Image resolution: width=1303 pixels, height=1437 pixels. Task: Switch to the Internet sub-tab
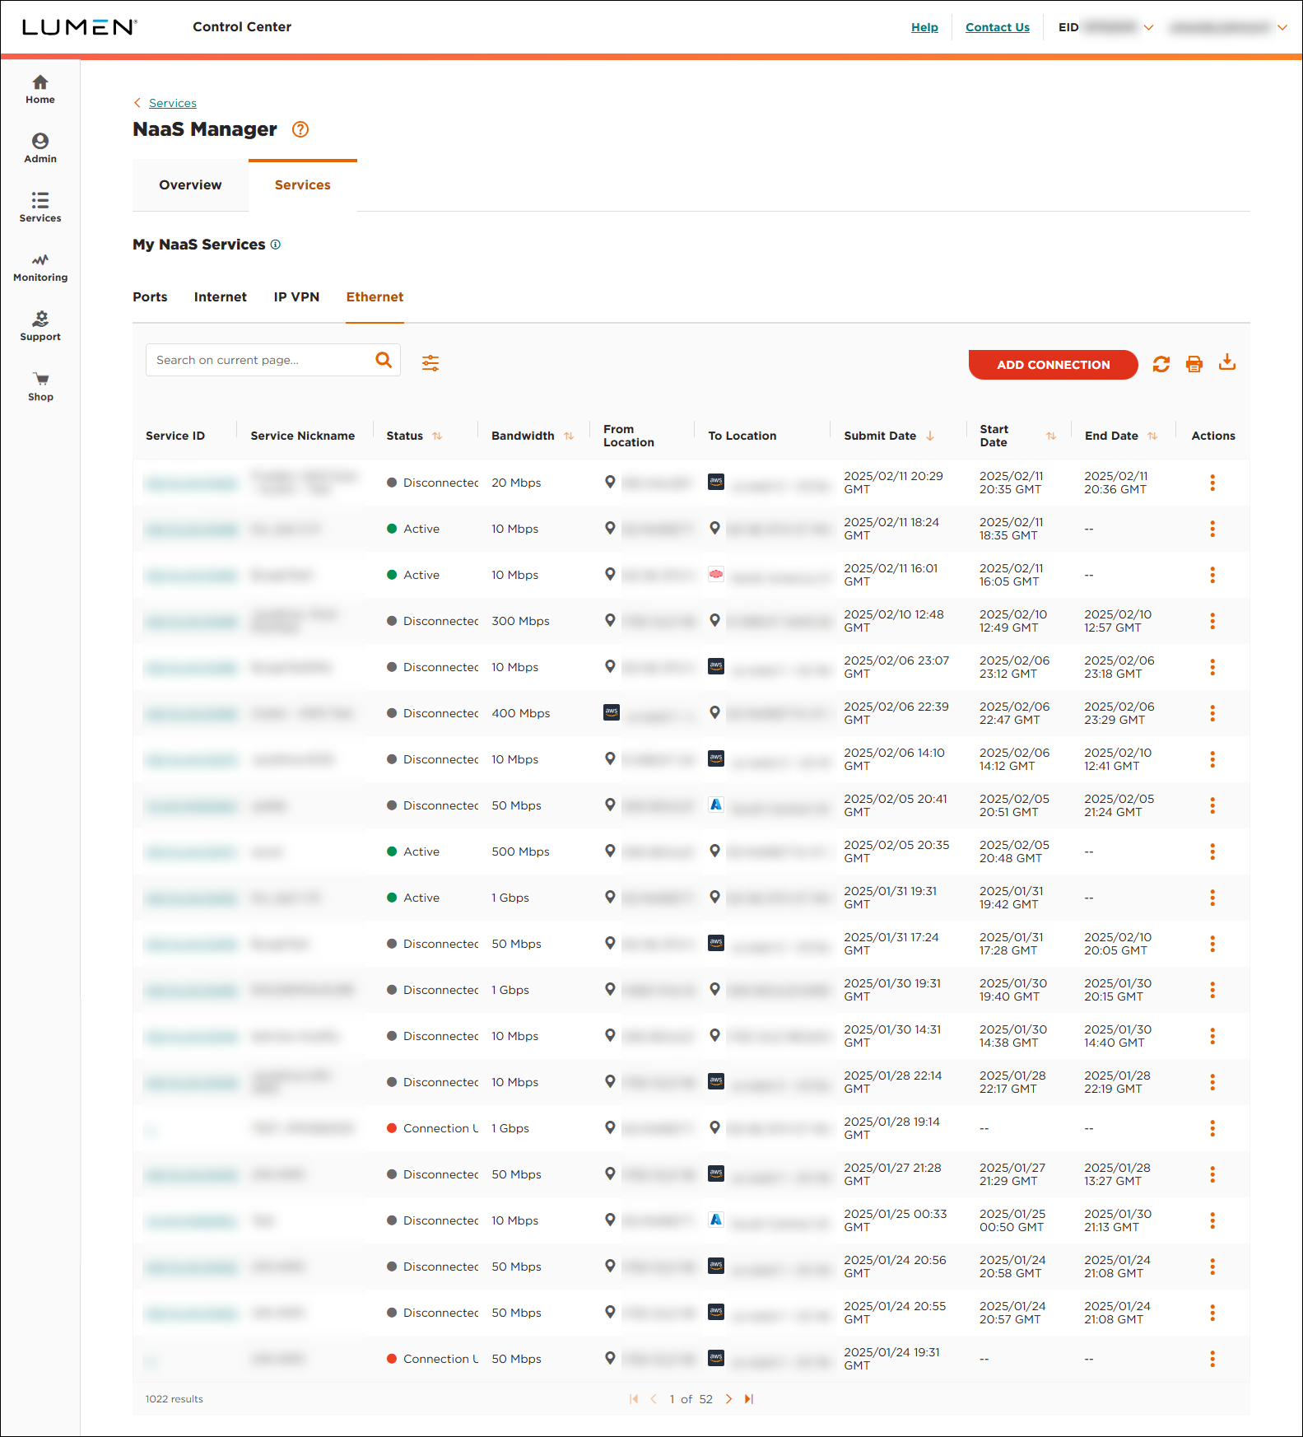(221, 297)
